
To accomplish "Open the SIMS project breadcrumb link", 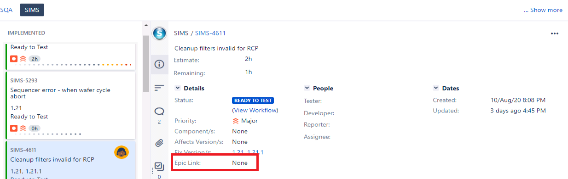I will (181, 33).
